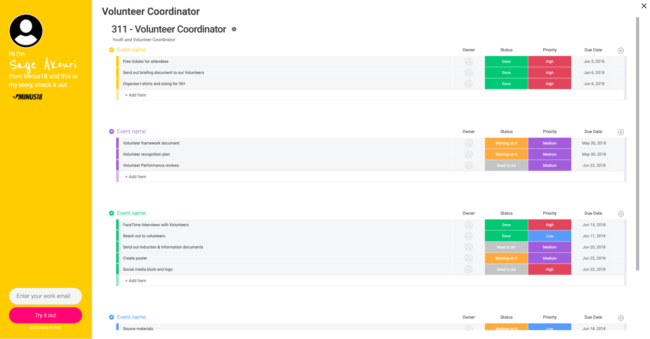
Task: Assign an owner for Free tickets for attendees
Action: click(468, 61)
